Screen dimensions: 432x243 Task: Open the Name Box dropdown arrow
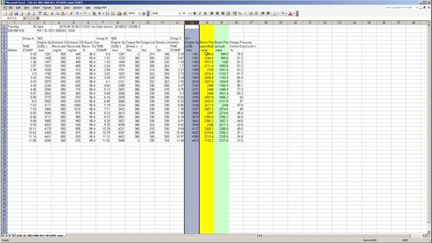tap(24, 18)
